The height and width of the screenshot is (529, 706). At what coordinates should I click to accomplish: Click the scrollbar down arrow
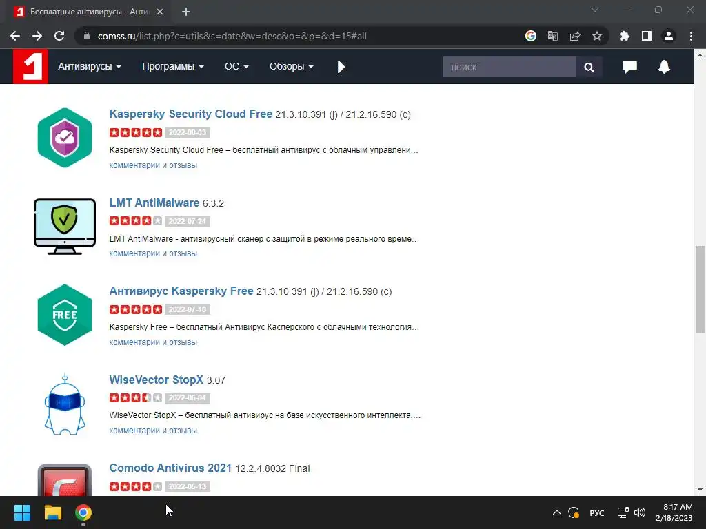pyautogui.click(x=700, y=490)
